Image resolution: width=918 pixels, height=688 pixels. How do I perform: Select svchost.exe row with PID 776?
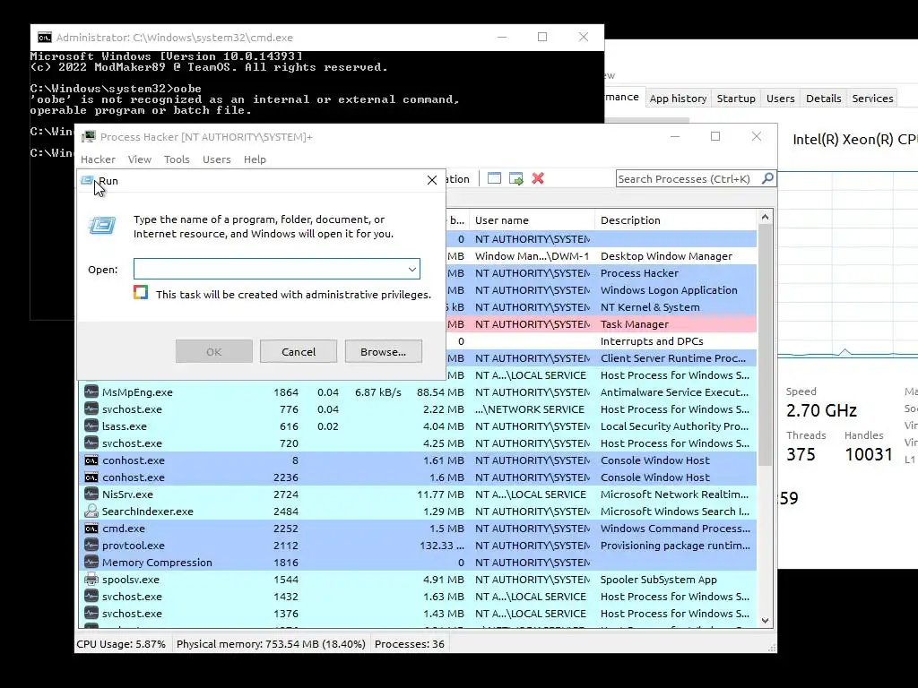tap(418, 408)
